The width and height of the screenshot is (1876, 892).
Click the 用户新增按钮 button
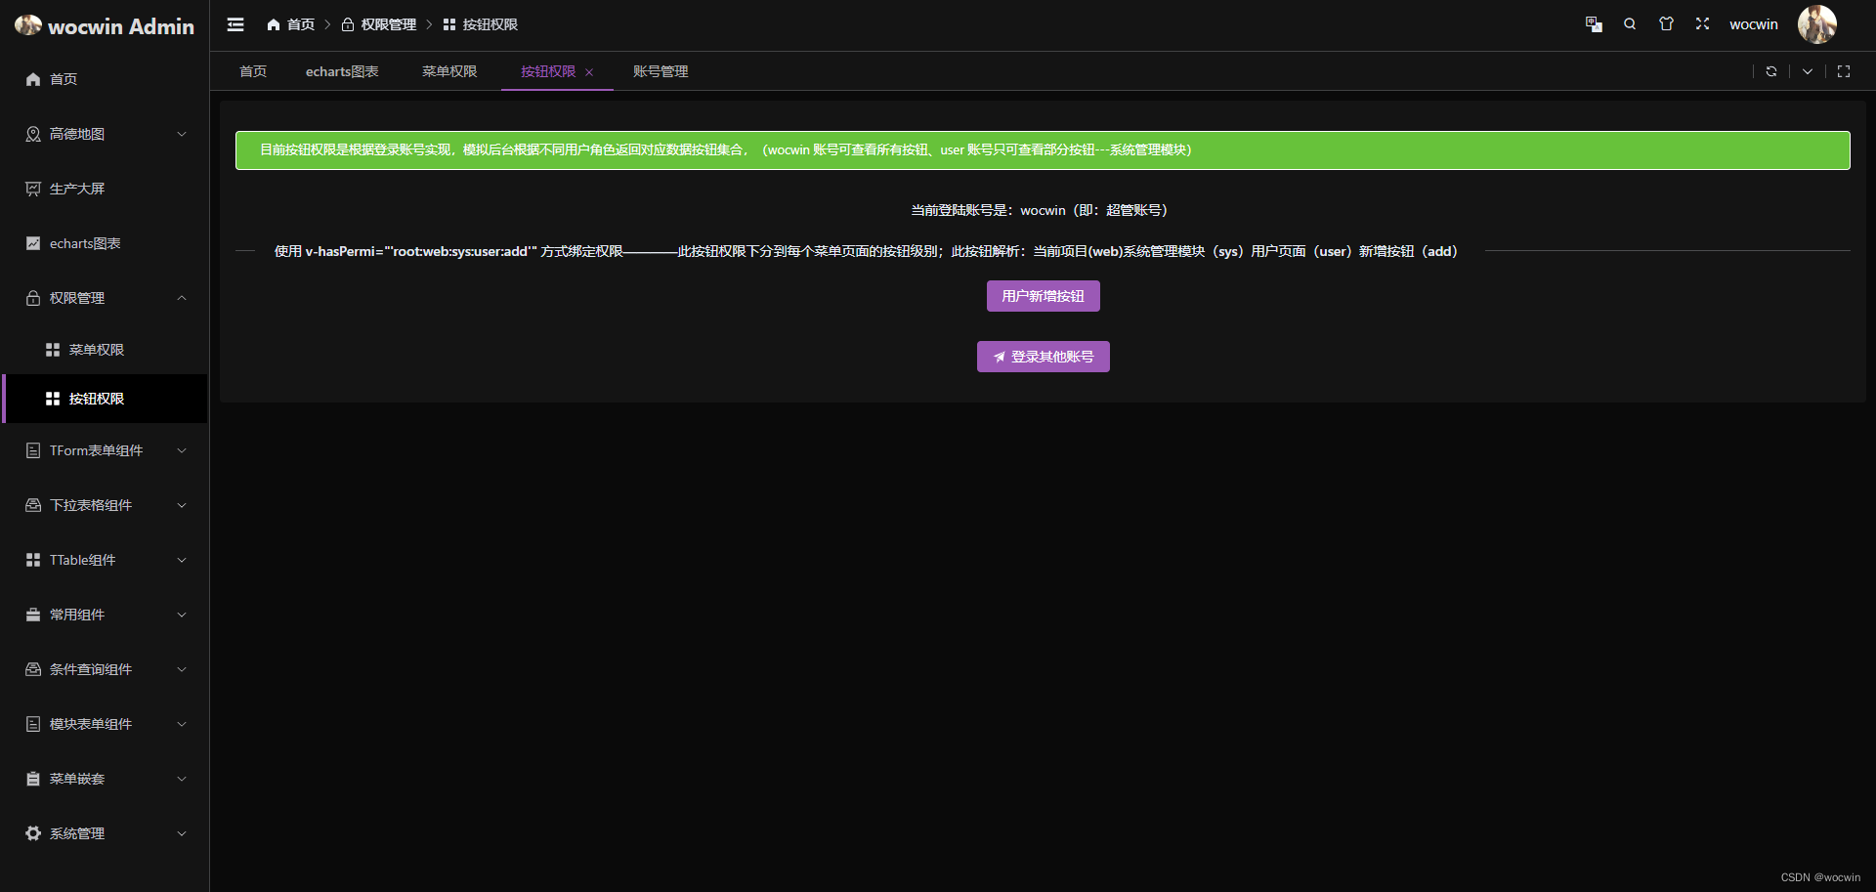pyautogui.click(x=1043, y=296)
